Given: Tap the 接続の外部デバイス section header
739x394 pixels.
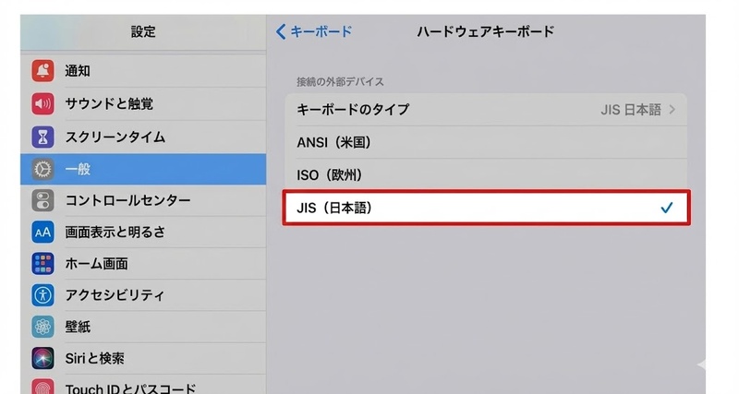Looking at the screenshot, I should (340, 82).
